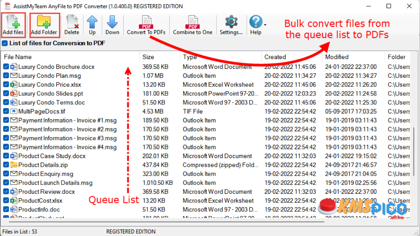Sort by Modified column header
This screenshot has height=236, width=420.
[x=353, y=57]
